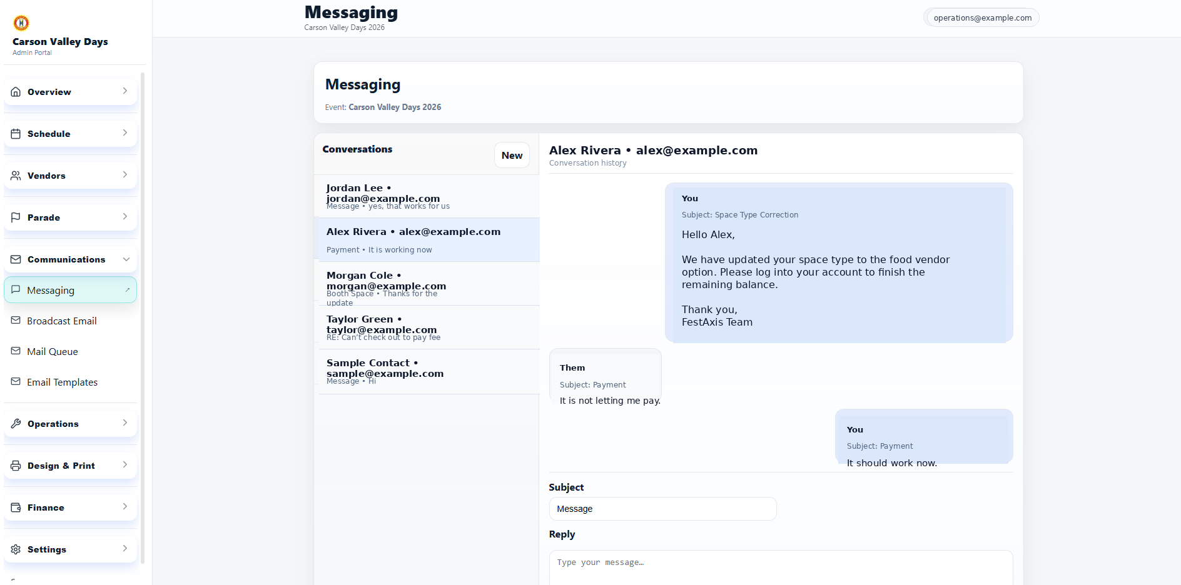Viewport: 1181px width, 585px height.
Task: Open operations@example.com account button
Action: (982, 17)
